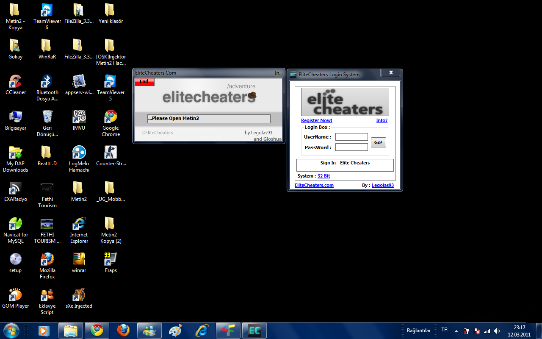This screenshot has height=339, width=542.
Task: Select the Geri Dönüşü... recycle bin icon
Action: tap(47, 124)
